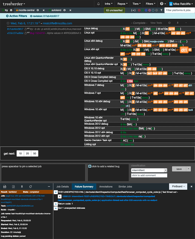
Task: Collapse the push with the minus box
Action: [8, 23]
